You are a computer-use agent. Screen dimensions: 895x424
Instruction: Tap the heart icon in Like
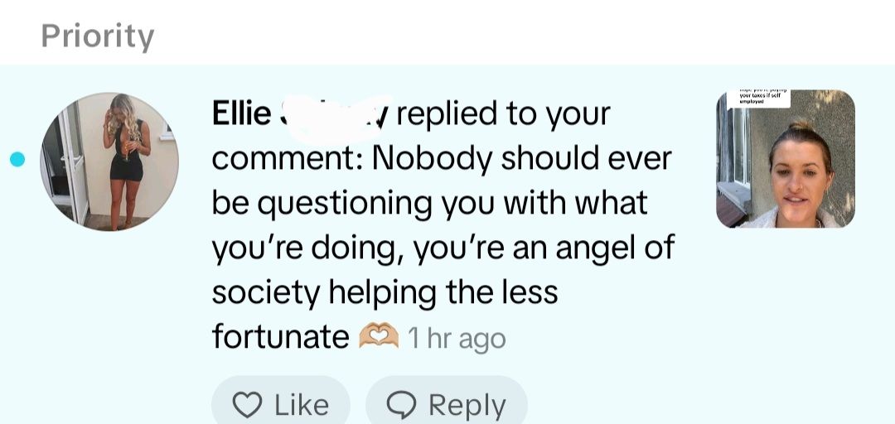247,405
